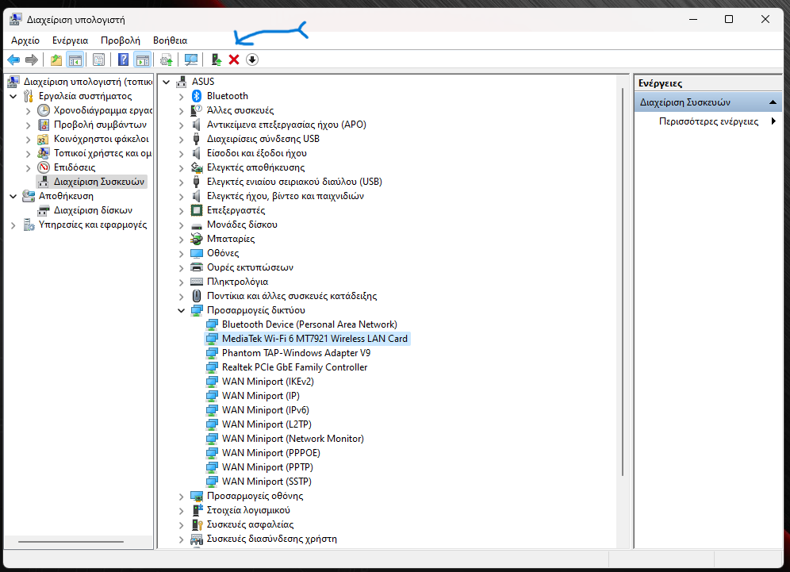The height and width of the screenshot is (572, 790).
Task: Expand Προβολή συμβάντων in the left tree
Action: click(29, 125)
